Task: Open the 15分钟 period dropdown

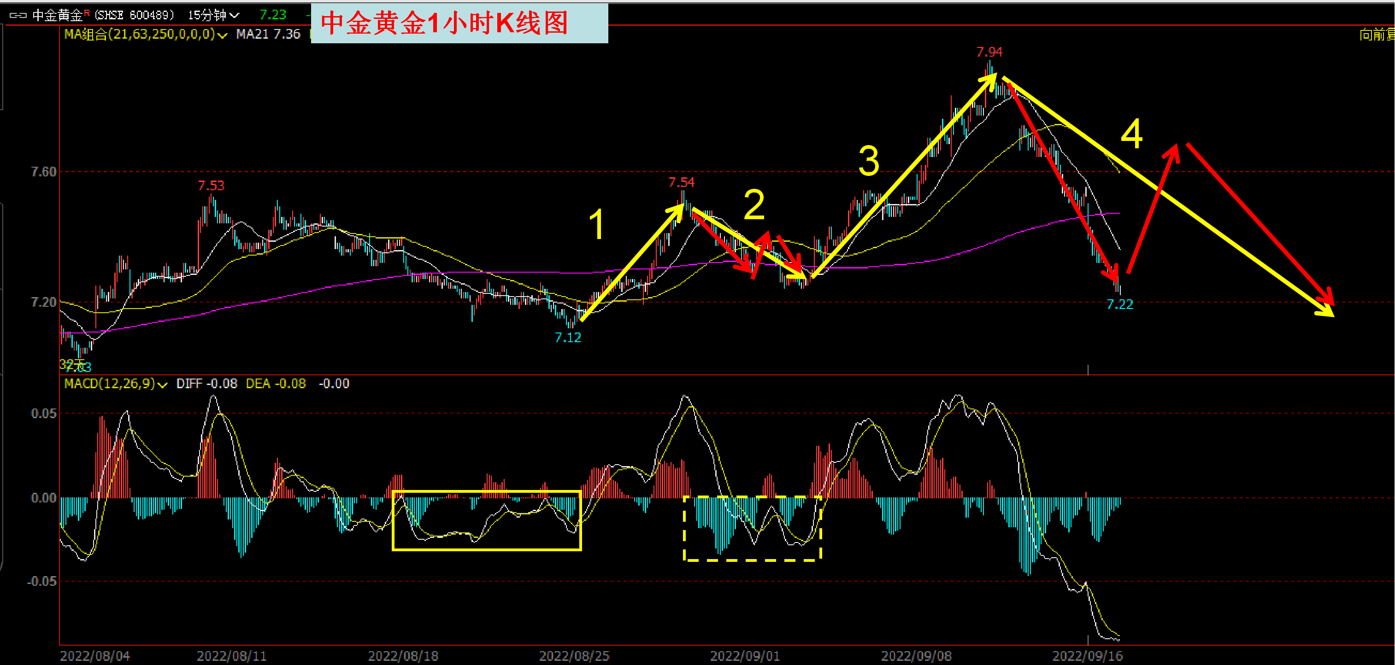Action: tap(213, 15)
